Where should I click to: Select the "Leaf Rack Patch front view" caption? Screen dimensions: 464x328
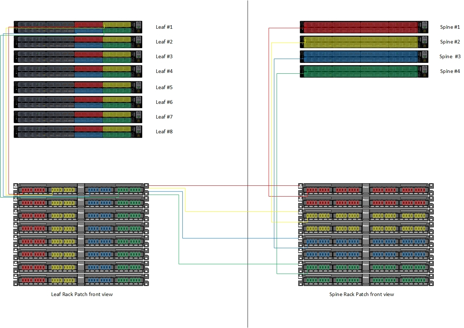click(82, 294)
